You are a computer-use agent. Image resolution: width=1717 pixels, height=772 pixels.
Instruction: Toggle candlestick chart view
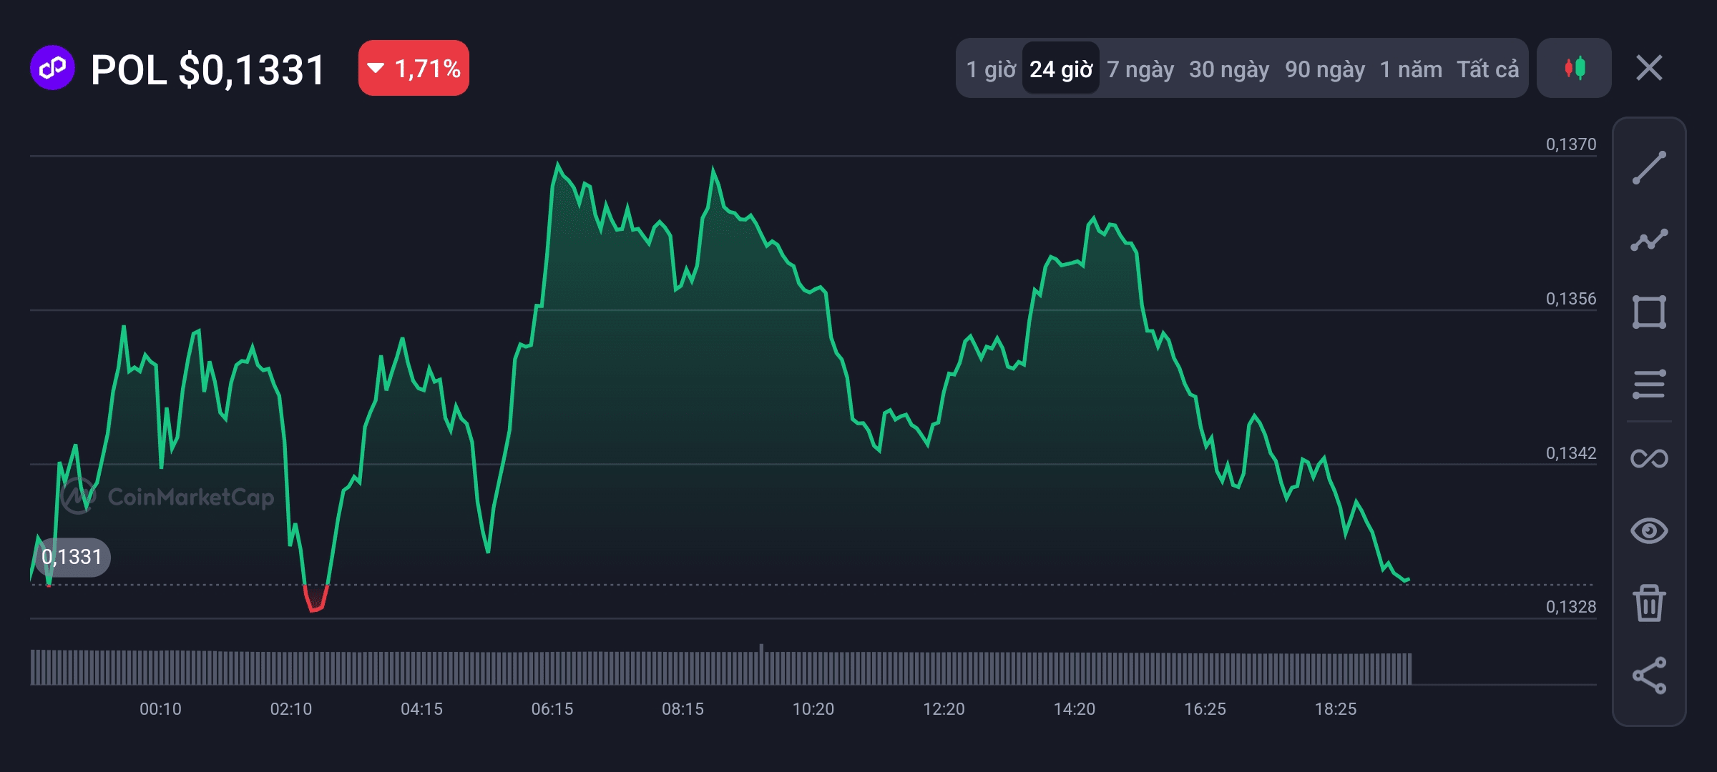tap(1574, 69)
